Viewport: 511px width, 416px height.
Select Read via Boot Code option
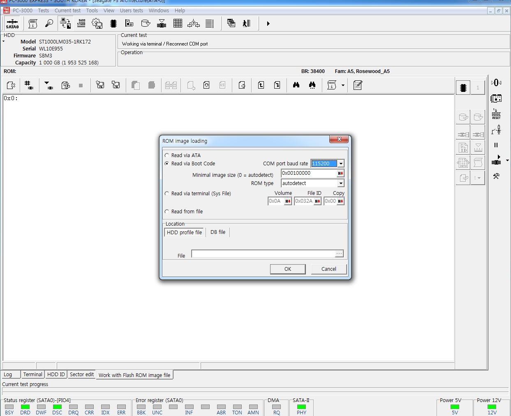pyautogui.click(x=167, y=163)
